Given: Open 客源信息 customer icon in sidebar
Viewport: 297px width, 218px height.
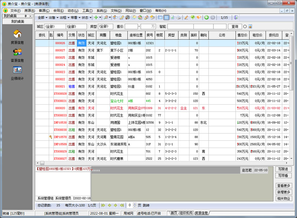Looking at the screenshot, I should [x=17, y=52].
